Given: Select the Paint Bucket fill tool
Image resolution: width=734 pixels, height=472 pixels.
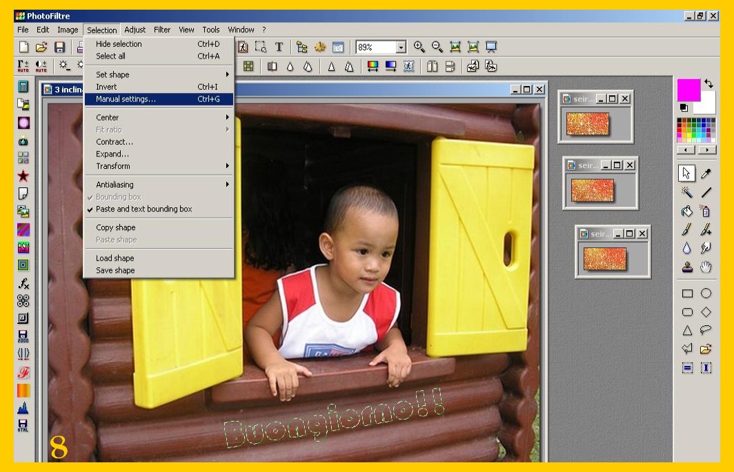Looking at the screenshot, I should (x=687, y=211).
